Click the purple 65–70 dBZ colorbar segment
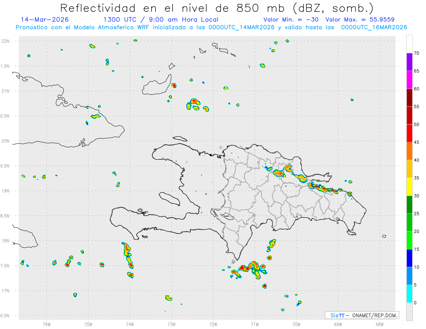Screen dimensions: 426x329 pyautogui.click(x=409, y=62)
